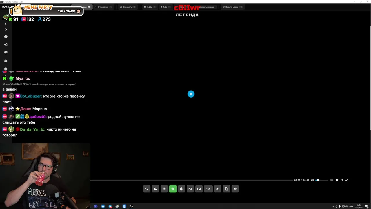Toggle the crossed-out layers button

(235, 189)
